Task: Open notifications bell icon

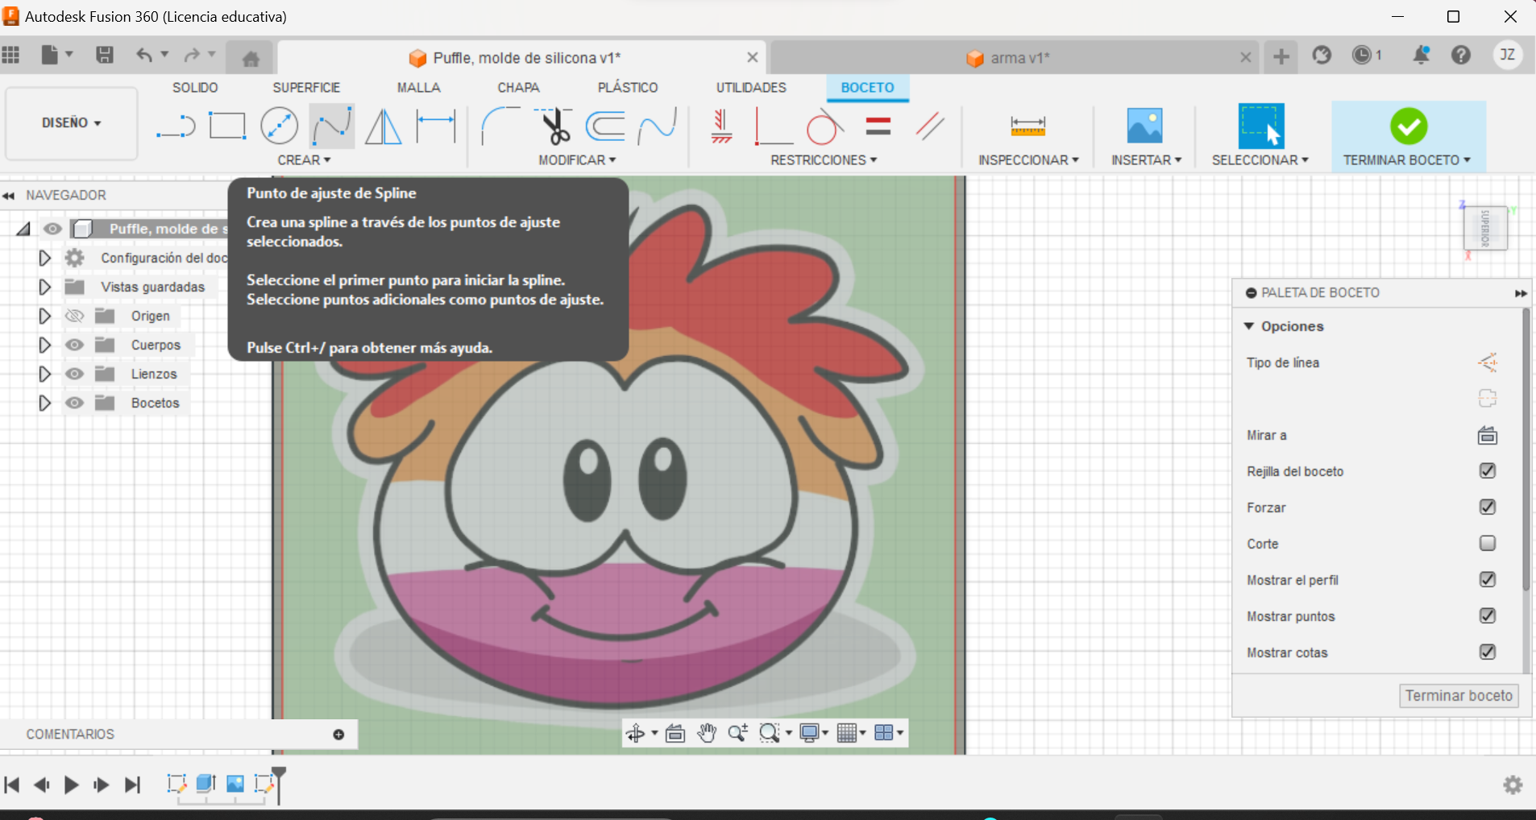Action: [1422, 55]
